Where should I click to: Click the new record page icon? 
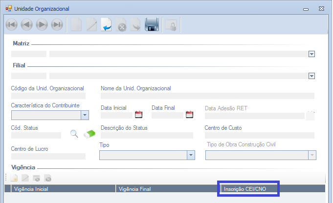point(76,25)
